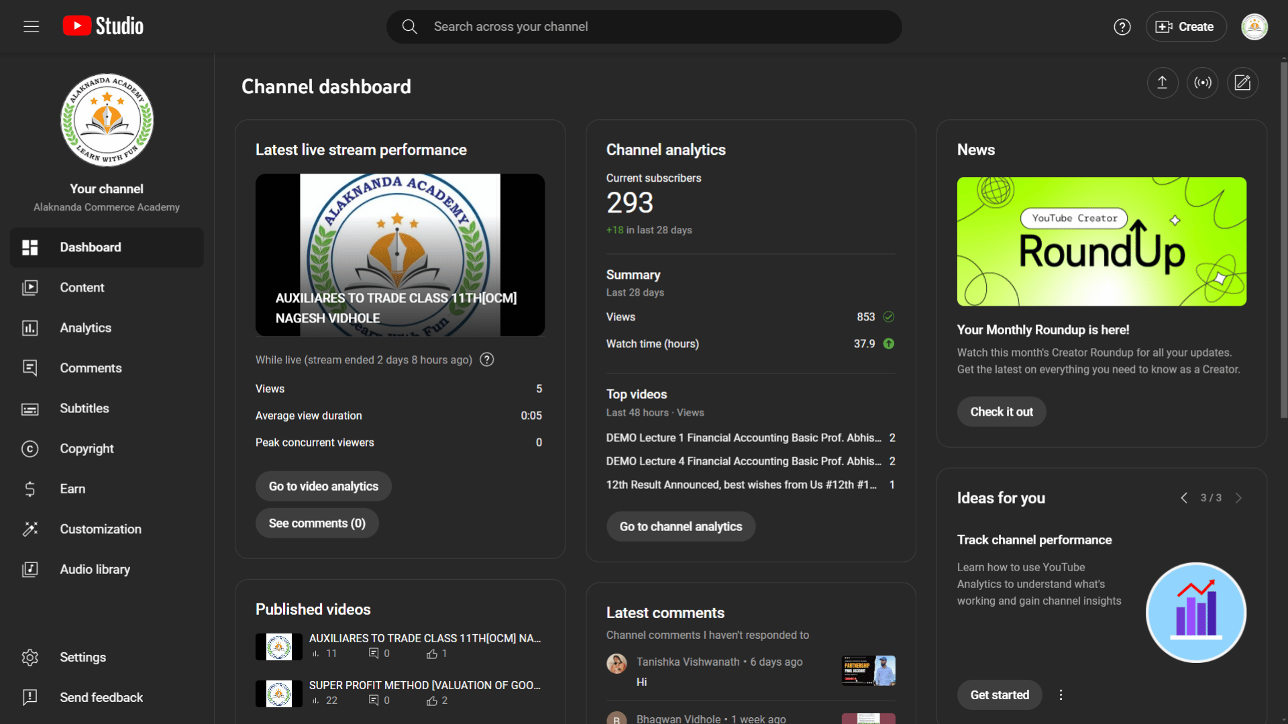1288x724 pixels.
Task: Click Go to channel analytics button
Action: click(681, 527)
